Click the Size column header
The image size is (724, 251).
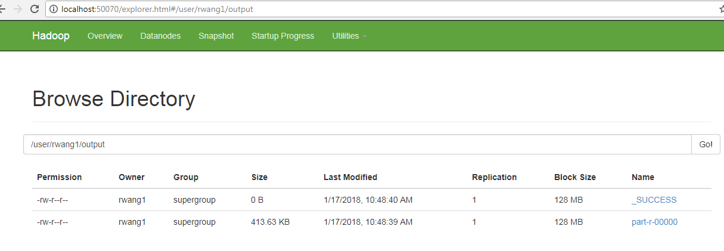pyautogui.click(x=259, y=177)
